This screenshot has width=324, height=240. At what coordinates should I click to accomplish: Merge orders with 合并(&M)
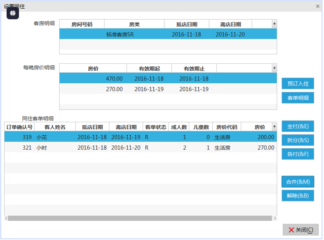(x=298, y=182)
